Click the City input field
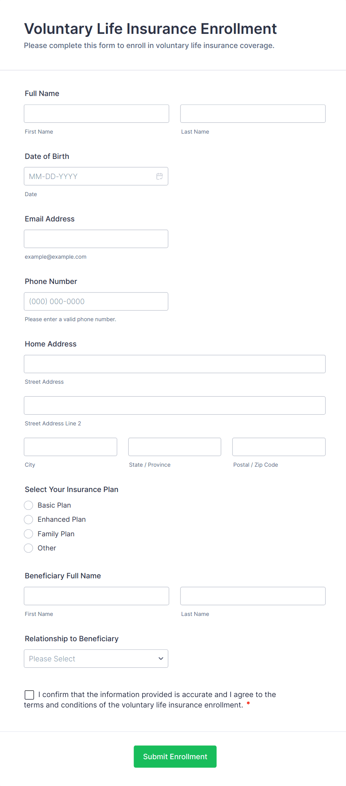346x786 pixels. tap(70, 447)
